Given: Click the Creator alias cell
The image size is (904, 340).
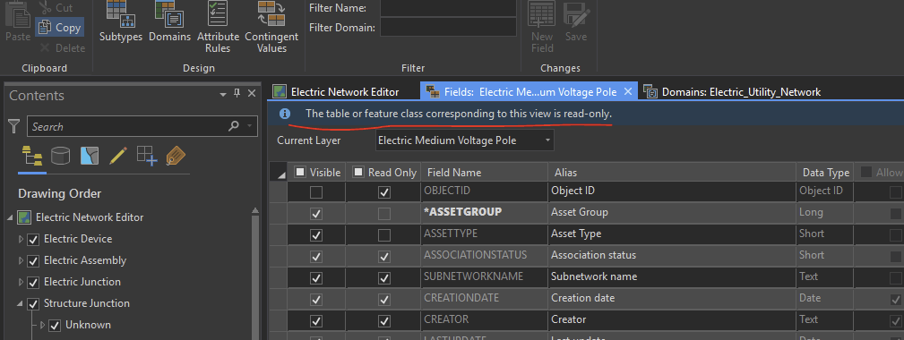Looking at the screenshot, I should pyautogui.click(x=672, y=319).
